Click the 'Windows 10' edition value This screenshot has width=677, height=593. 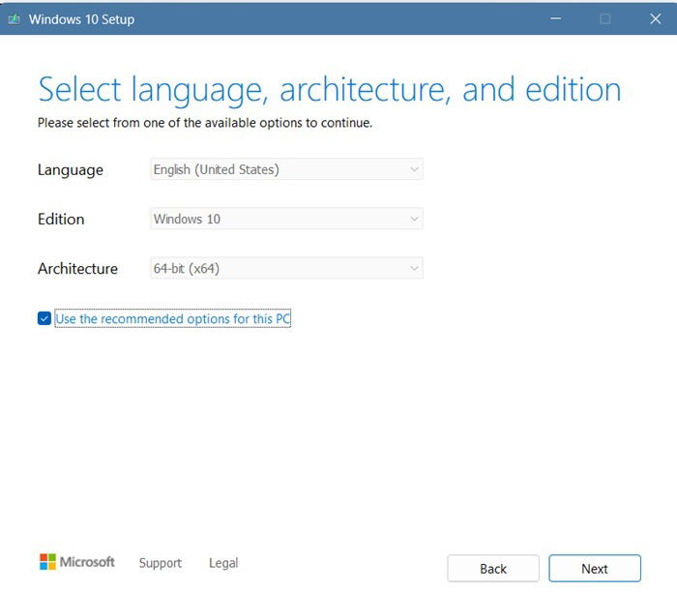point(187,220)
